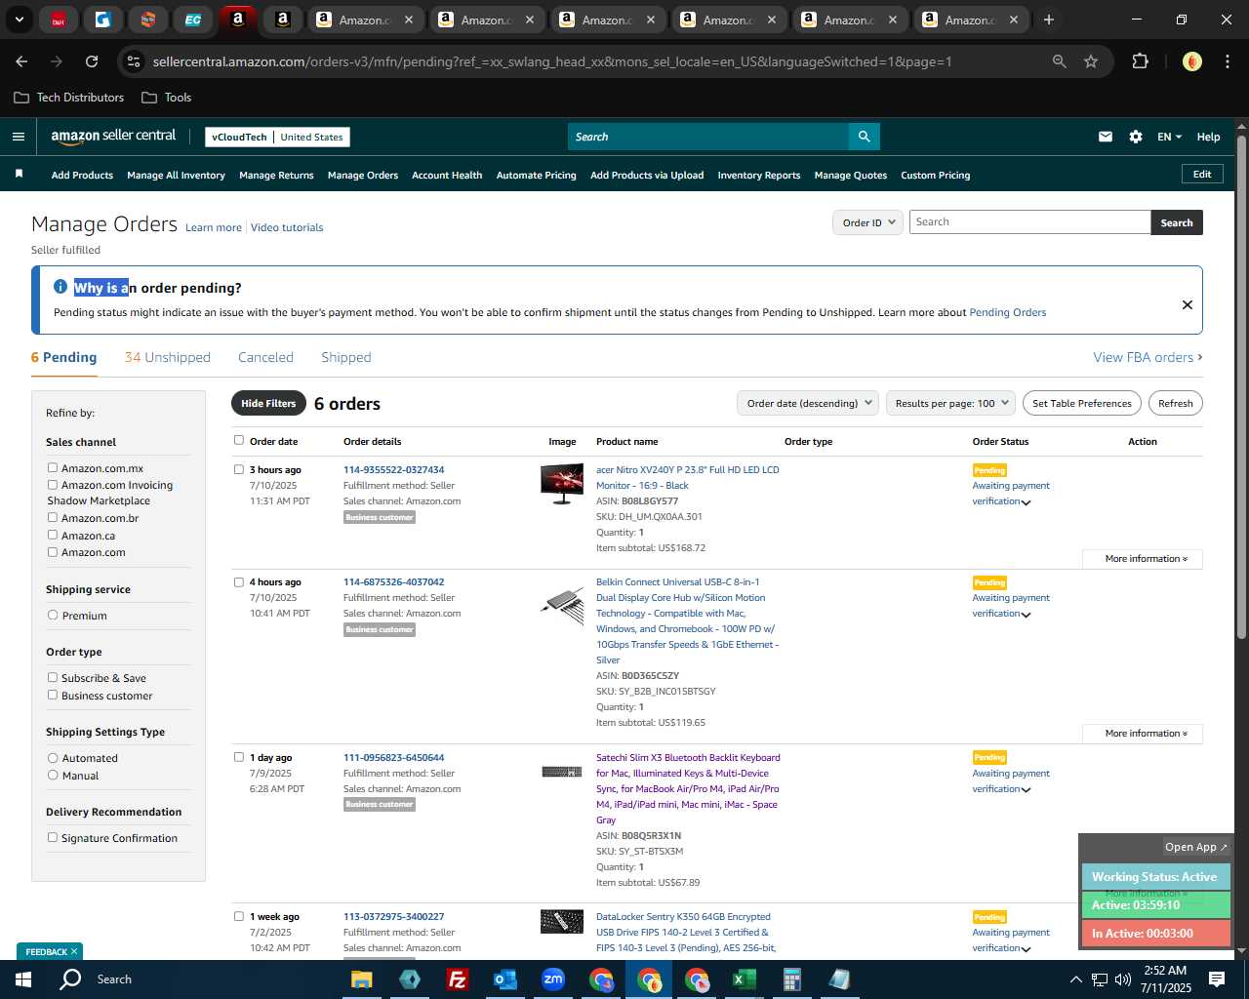Open the Order date (descending) sort dropdown
Screen dimensions: 1249x999
[808, 403]
